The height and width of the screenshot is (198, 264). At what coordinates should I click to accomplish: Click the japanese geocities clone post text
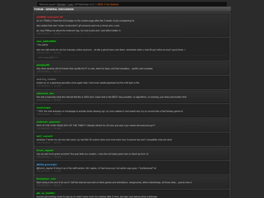pos(88,83)
